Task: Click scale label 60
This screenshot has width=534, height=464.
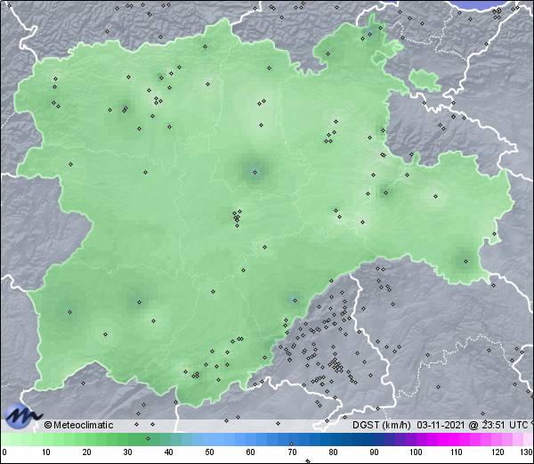Action: 251,452
